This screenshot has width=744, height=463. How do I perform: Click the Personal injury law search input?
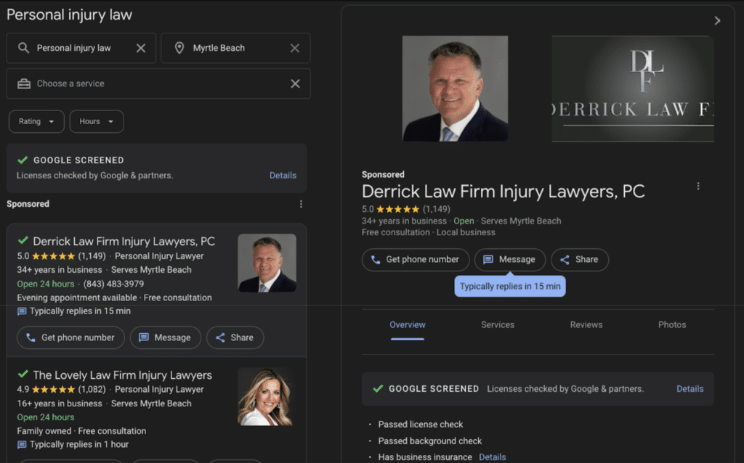click(x=81, y=48)
